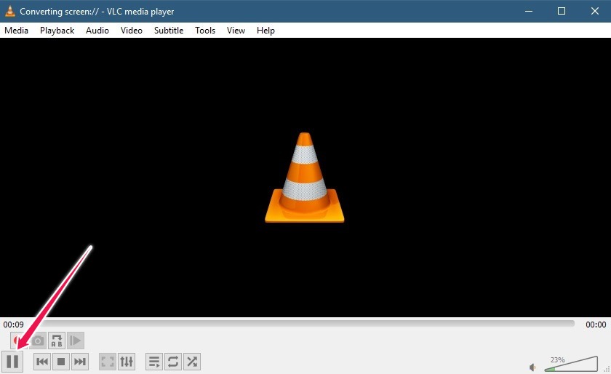Show the playlist panel
This screenshot has height=374, width=611.
(x=154, y=362)
